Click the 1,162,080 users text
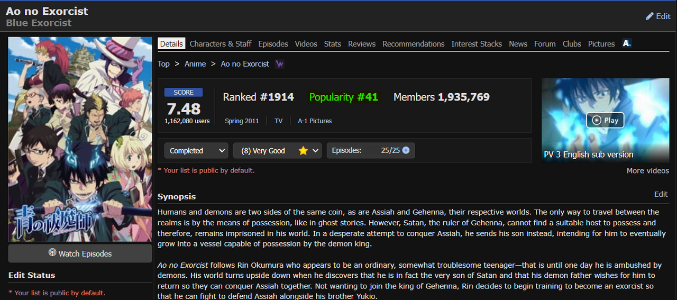677x300 pixels. pos(187,121)
